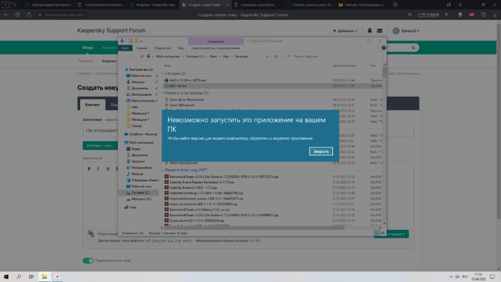
Task: Apply bold formatting in forum editor
Action: click(89, 169)
